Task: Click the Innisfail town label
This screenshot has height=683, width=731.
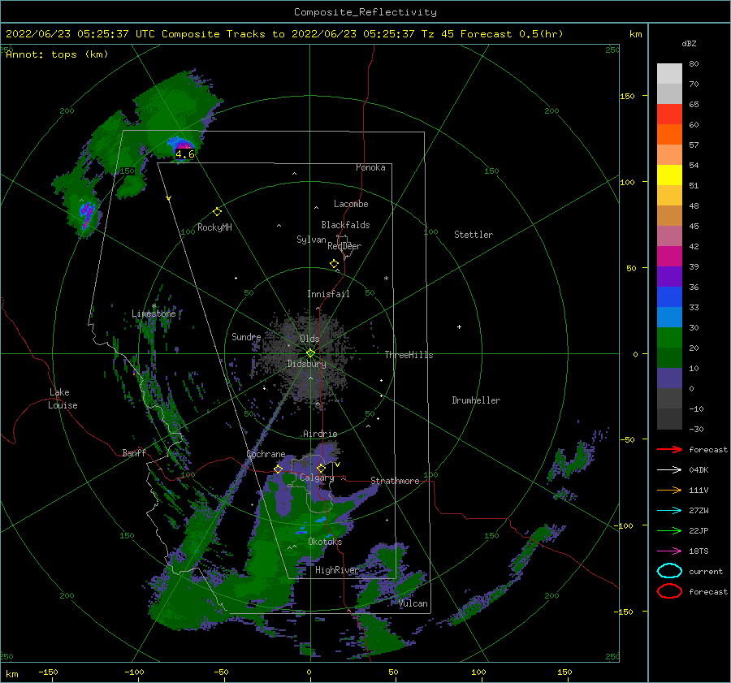Action: (x=328, y=294)
